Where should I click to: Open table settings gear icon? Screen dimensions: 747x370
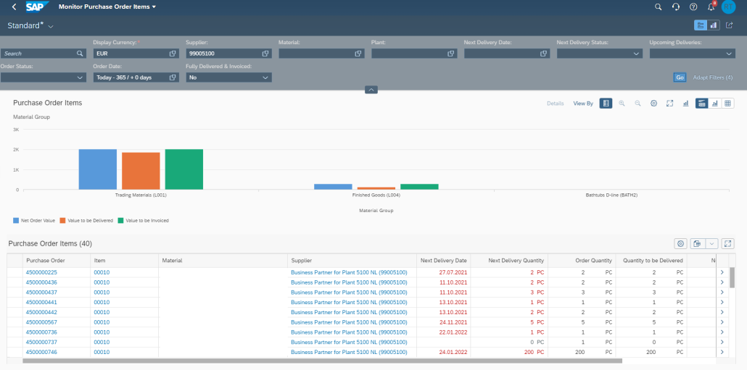[681, 243]
